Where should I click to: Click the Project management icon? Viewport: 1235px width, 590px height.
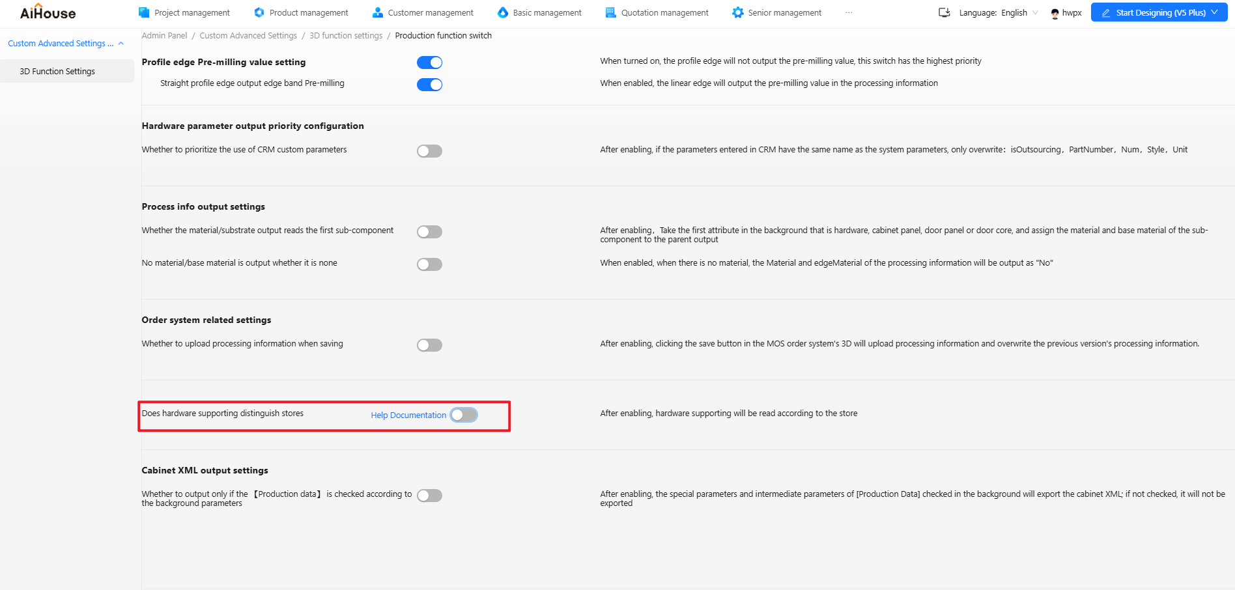pyautogui.click(x=144, y=12)
